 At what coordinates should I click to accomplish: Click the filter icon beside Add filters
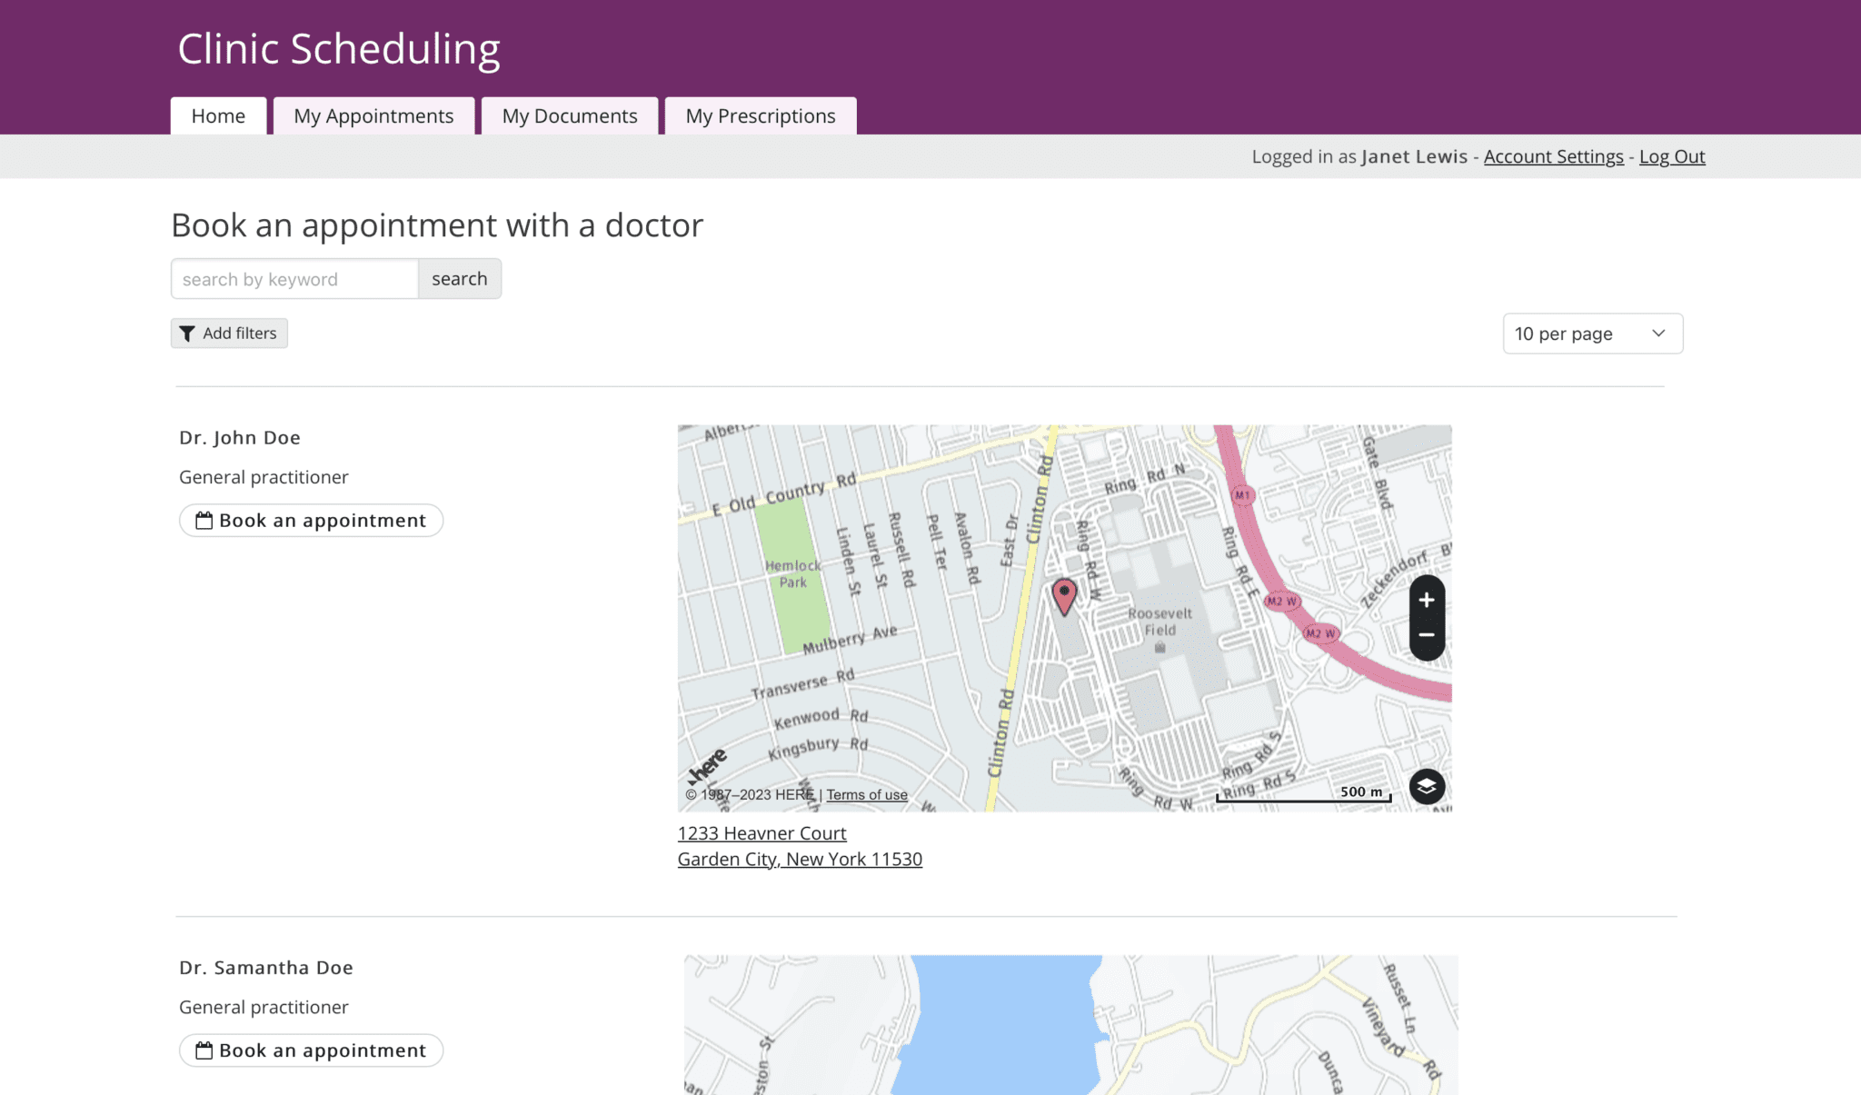188,333
